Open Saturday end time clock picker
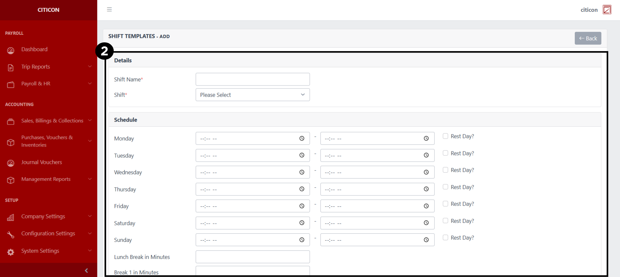This screenshot has width=620, height=277. [x=426, y=223]
